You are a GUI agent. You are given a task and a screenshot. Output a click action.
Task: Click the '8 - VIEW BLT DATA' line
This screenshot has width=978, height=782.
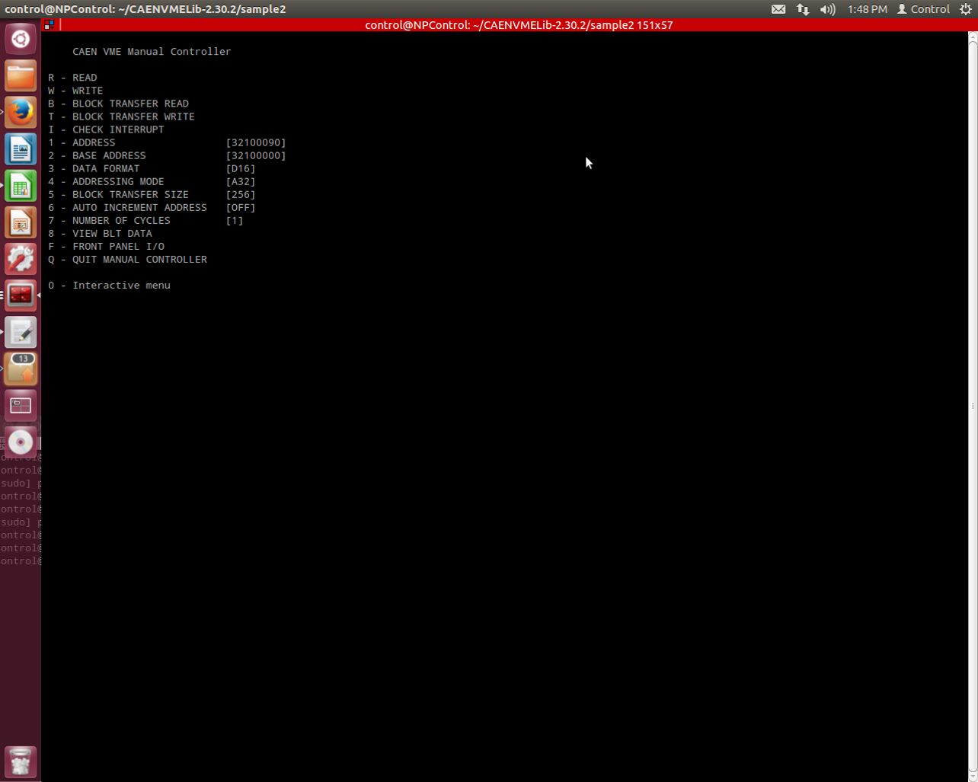[100, 233]
